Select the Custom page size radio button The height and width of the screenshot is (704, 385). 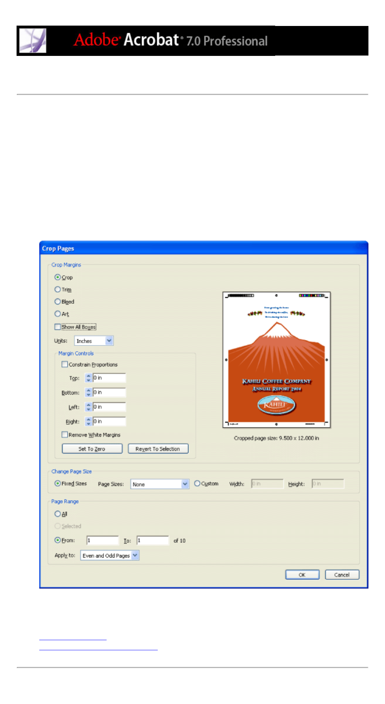click(197, 483)
